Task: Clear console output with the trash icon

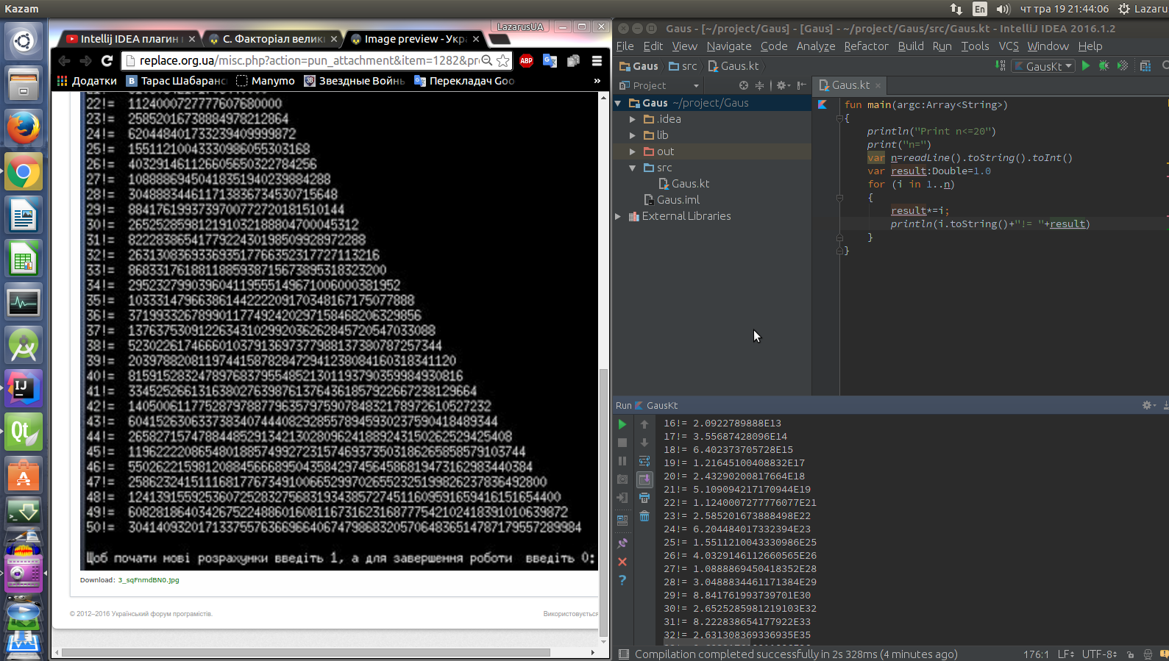Action: point(644,516)
